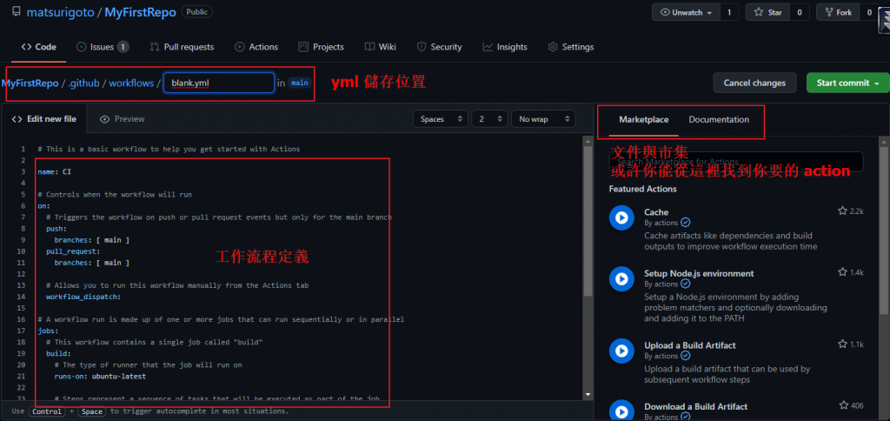The image size is (890, 421).
Task: Go to the Security tab
Action: [439, 47]
